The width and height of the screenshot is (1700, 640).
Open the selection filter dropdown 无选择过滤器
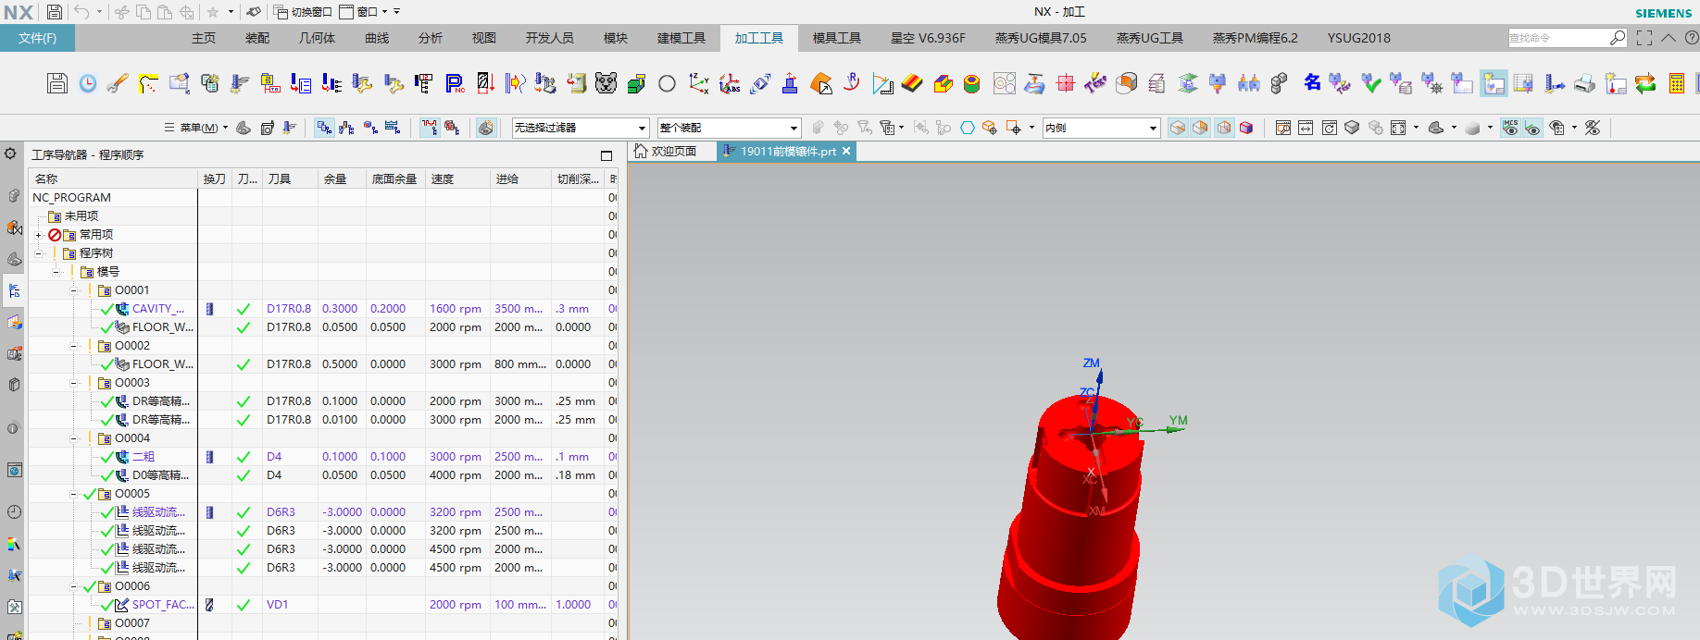pos(580,128)
